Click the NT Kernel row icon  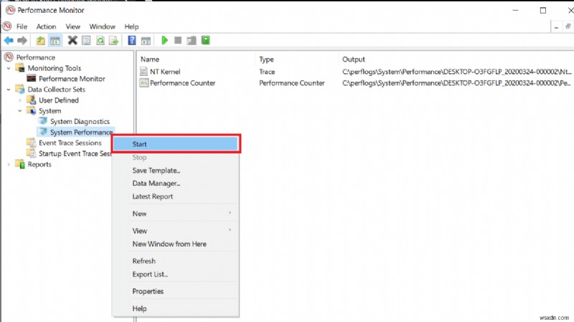point(144,72)
